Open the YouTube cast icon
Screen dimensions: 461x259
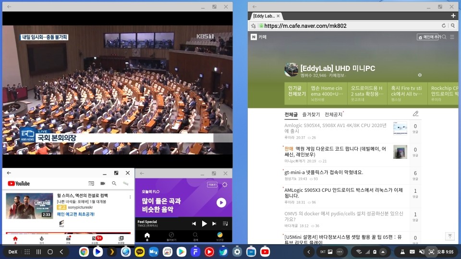pos(91,184)
